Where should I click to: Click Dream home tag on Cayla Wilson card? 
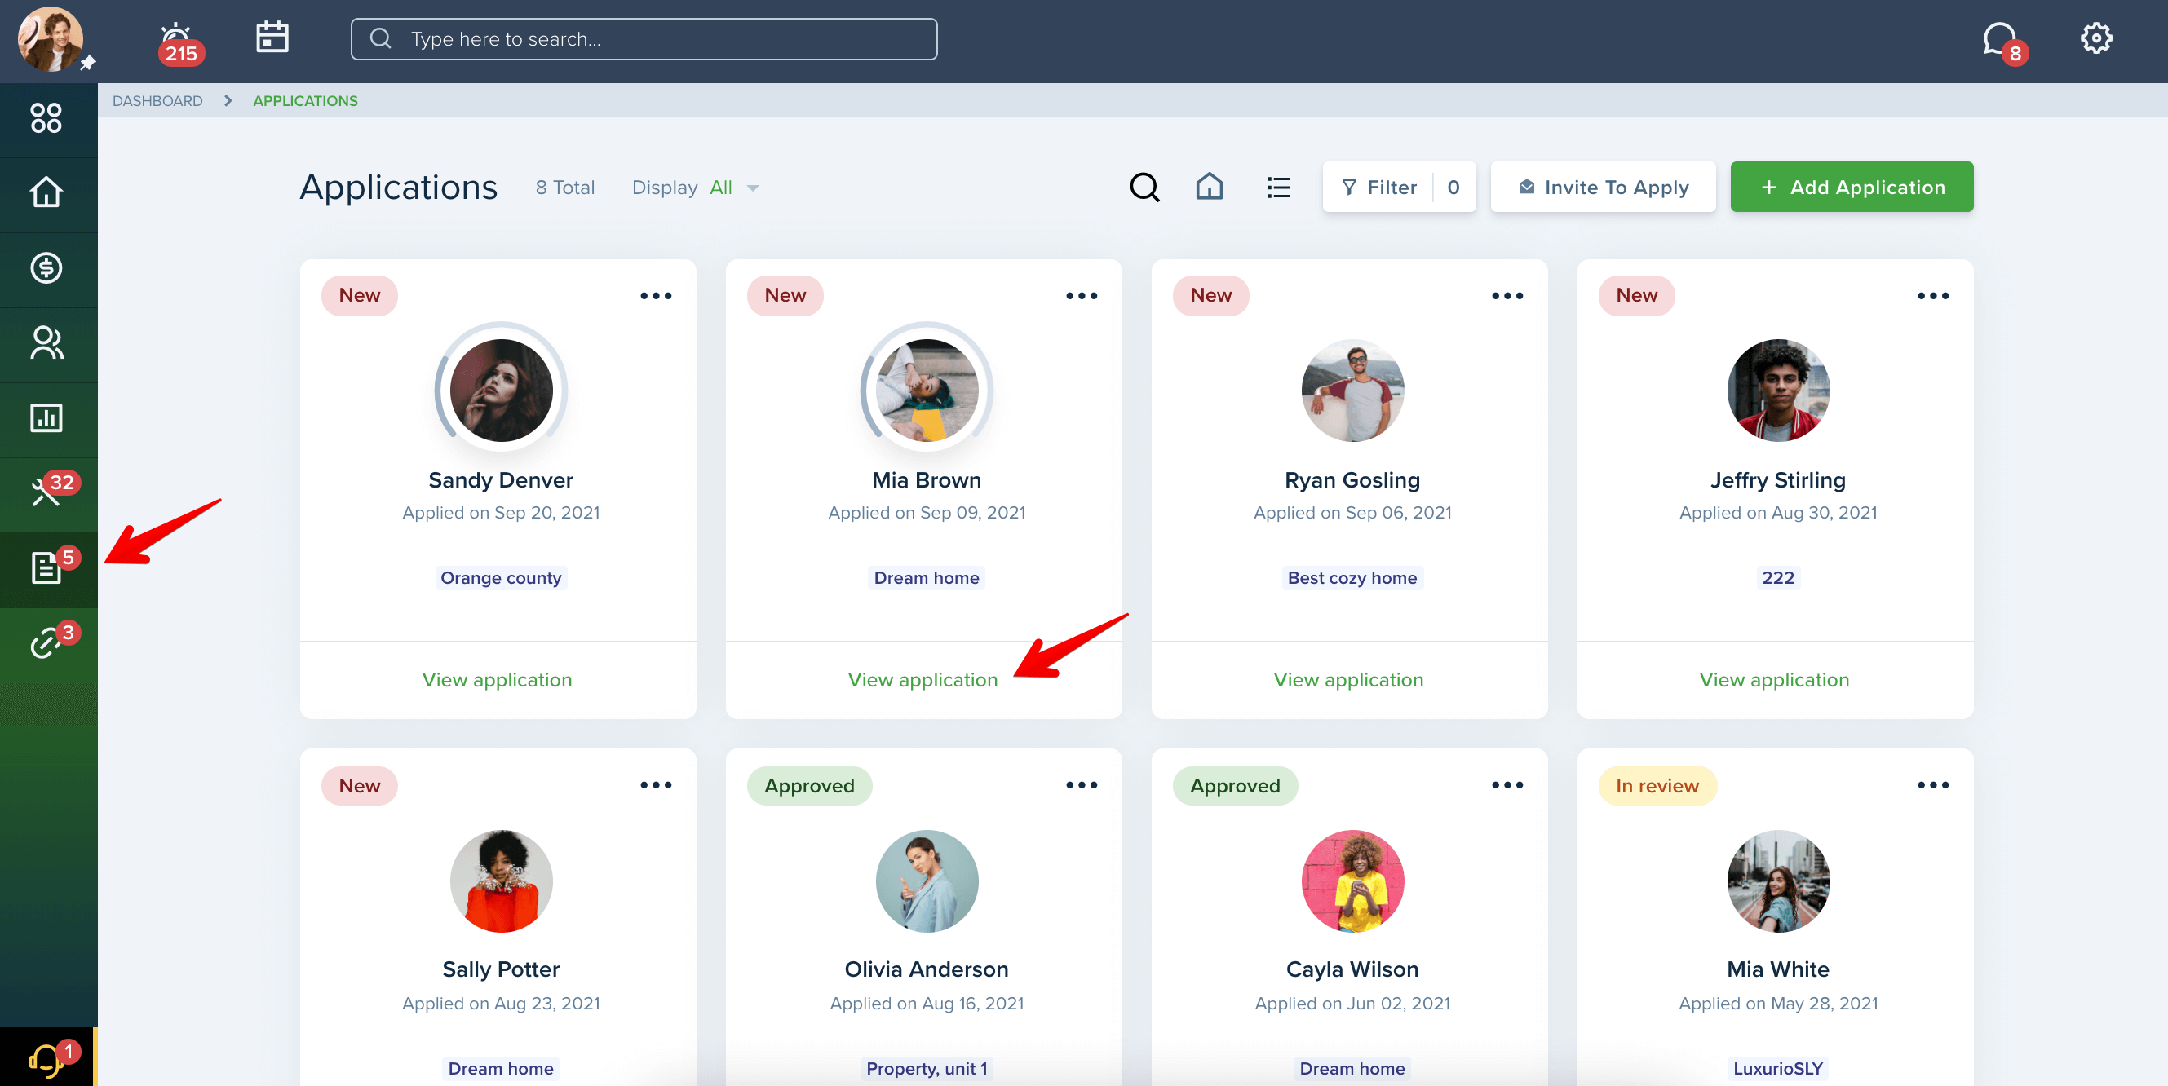pos(1352,1068)
